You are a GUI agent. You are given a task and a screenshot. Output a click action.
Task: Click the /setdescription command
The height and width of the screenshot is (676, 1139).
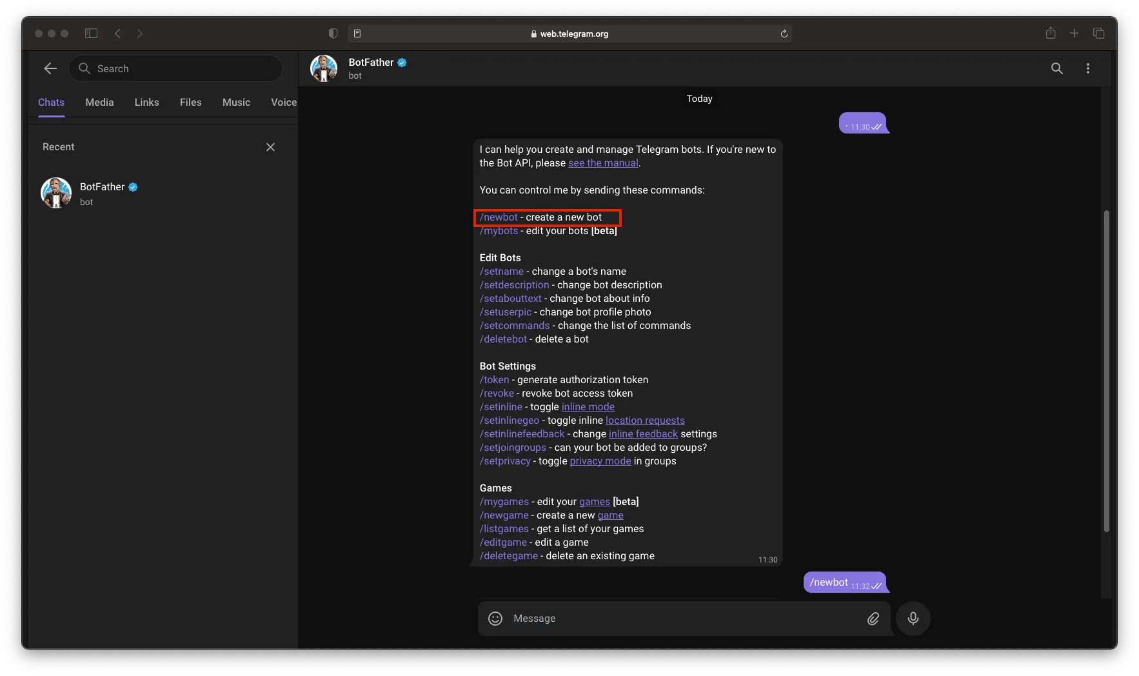pos(514,285)
